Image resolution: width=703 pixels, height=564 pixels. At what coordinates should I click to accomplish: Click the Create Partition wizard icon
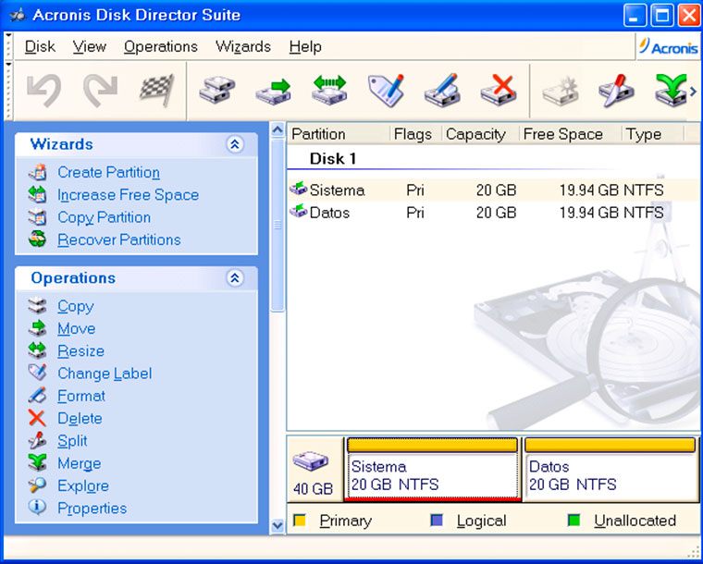pos(37,172)
